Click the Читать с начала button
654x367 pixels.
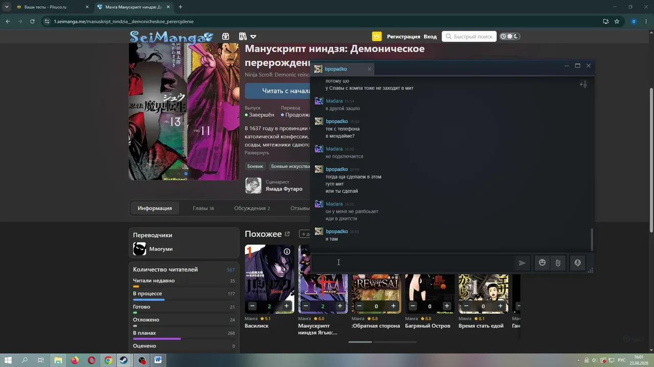pyautogui.click(x=278, y=91)
